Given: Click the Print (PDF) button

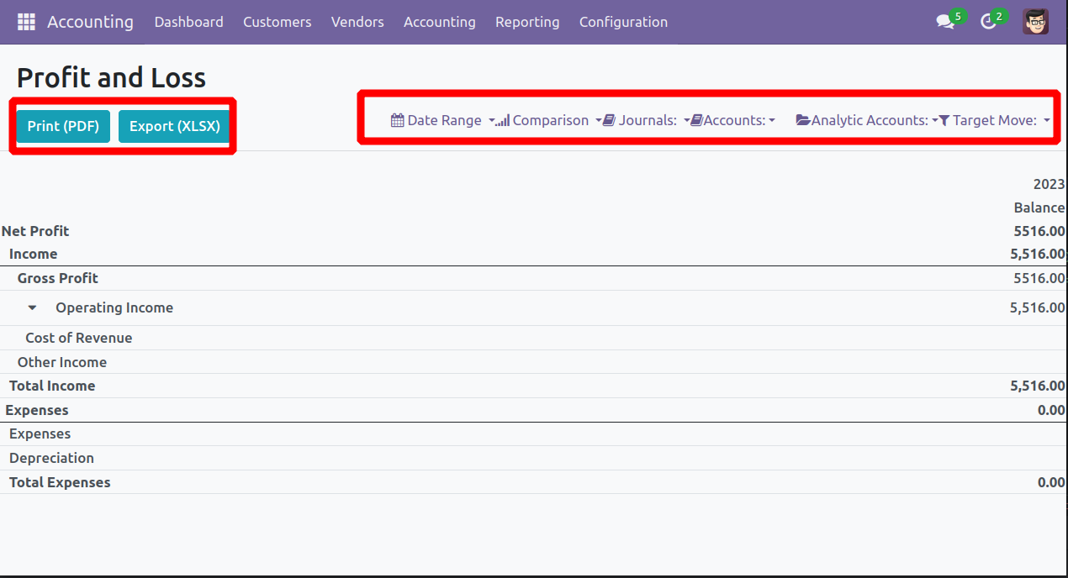Looking at the screenshot, I should point(63,126).
